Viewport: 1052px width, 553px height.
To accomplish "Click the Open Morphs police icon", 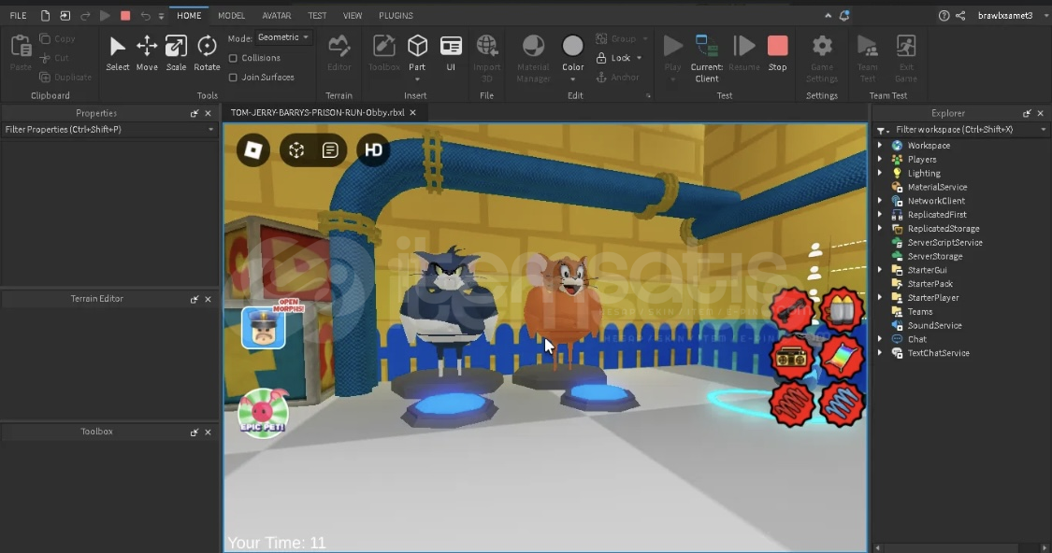I will pyautogui.click(x=264, y=328).
